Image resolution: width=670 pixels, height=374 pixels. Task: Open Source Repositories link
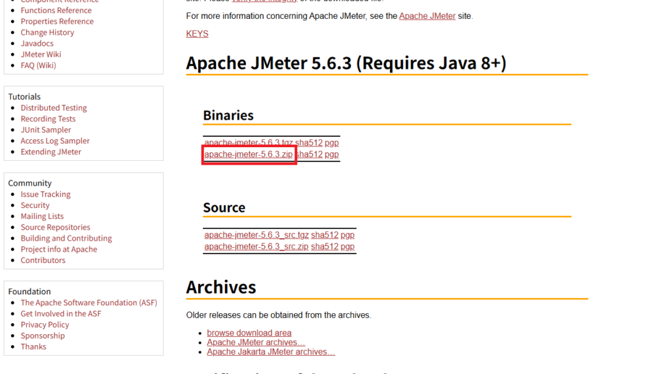click(55, 227)
